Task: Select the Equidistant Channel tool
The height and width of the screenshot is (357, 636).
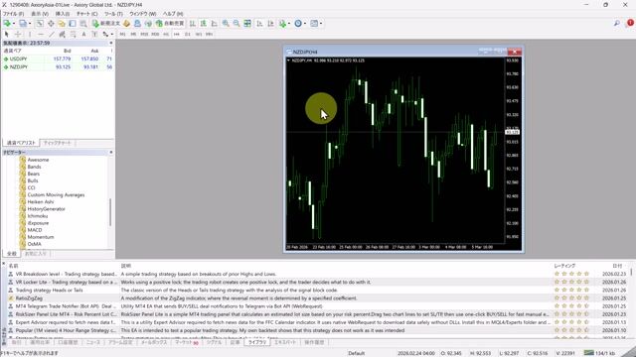Action: coord(62,35)
